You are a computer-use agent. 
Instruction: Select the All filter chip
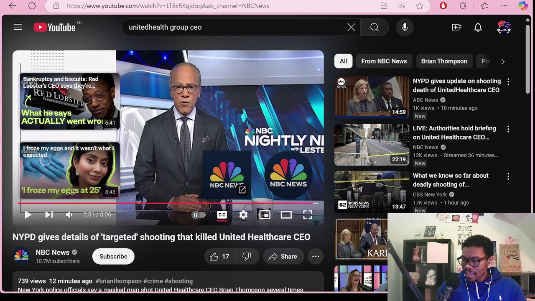click(x=344, y=61)
